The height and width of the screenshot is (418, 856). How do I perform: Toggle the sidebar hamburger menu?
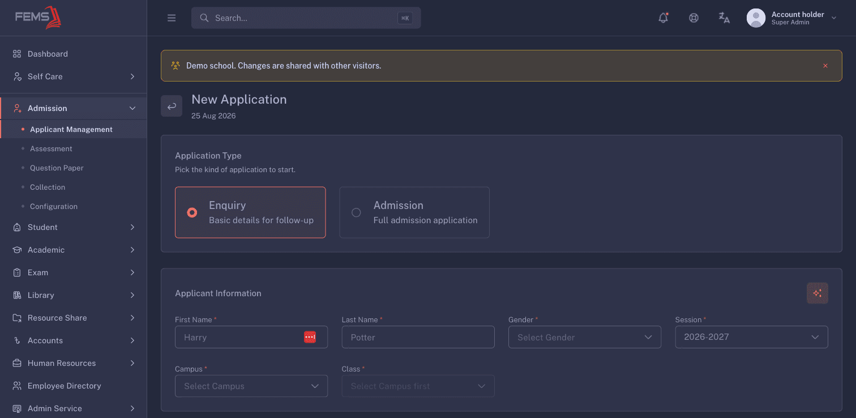tap(172, 18)
